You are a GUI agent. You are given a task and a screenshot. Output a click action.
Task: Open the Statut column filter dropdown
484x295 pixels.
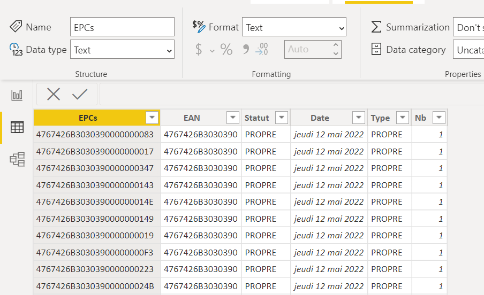[282, 118]
